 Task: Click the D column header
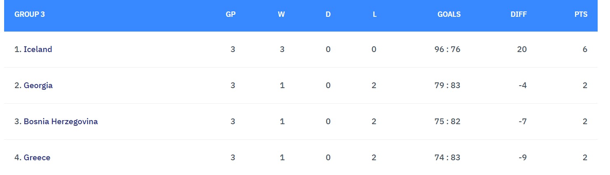[x=328, y=14]
